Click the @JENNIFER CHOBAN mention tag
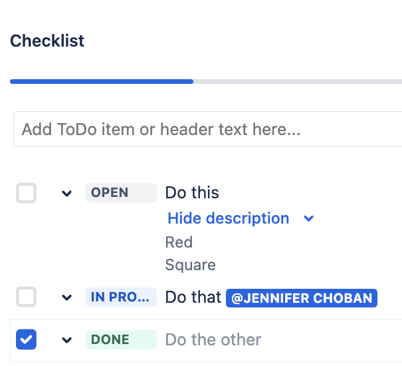402x366 pixels. (x=302, y=297)
